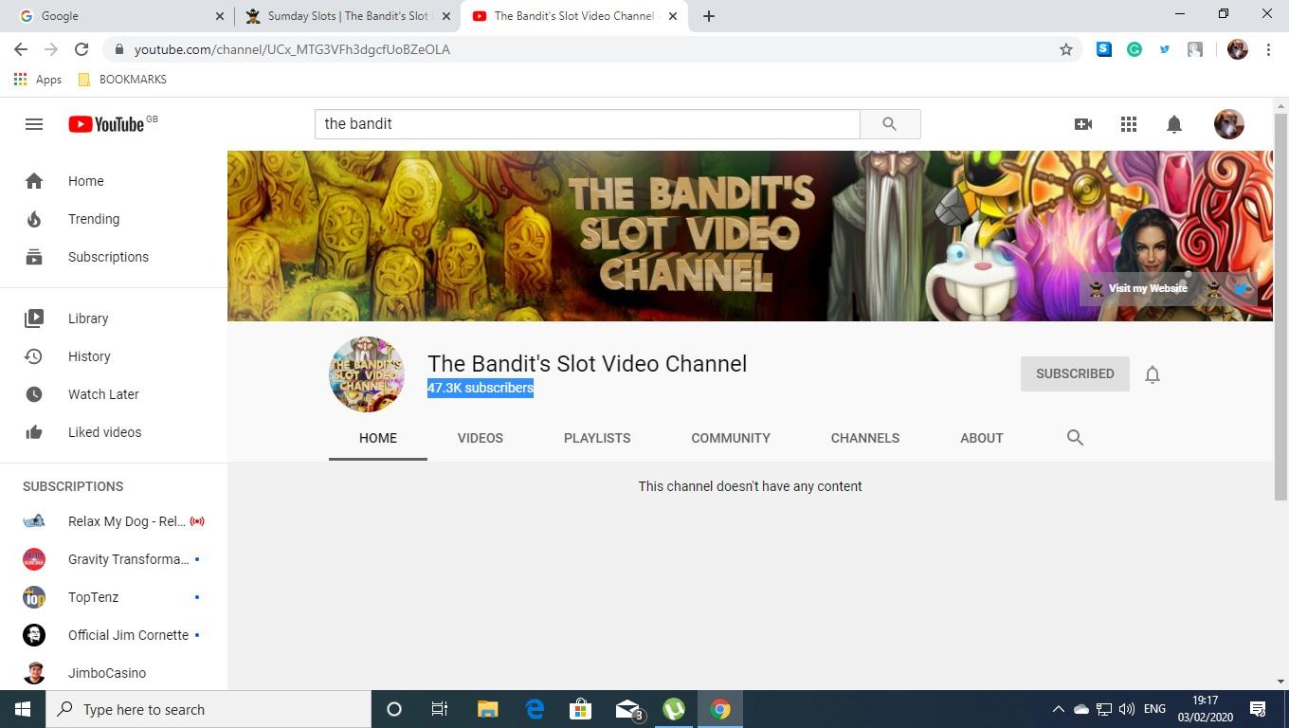Screen dimensions: 1289x728
Task: Click the SUBSCRIBED button
Action: click(1075, 373)
